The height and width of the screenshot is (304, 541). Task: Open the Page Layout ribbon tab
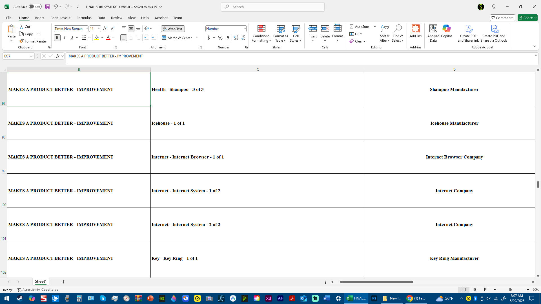coord(60,18)
